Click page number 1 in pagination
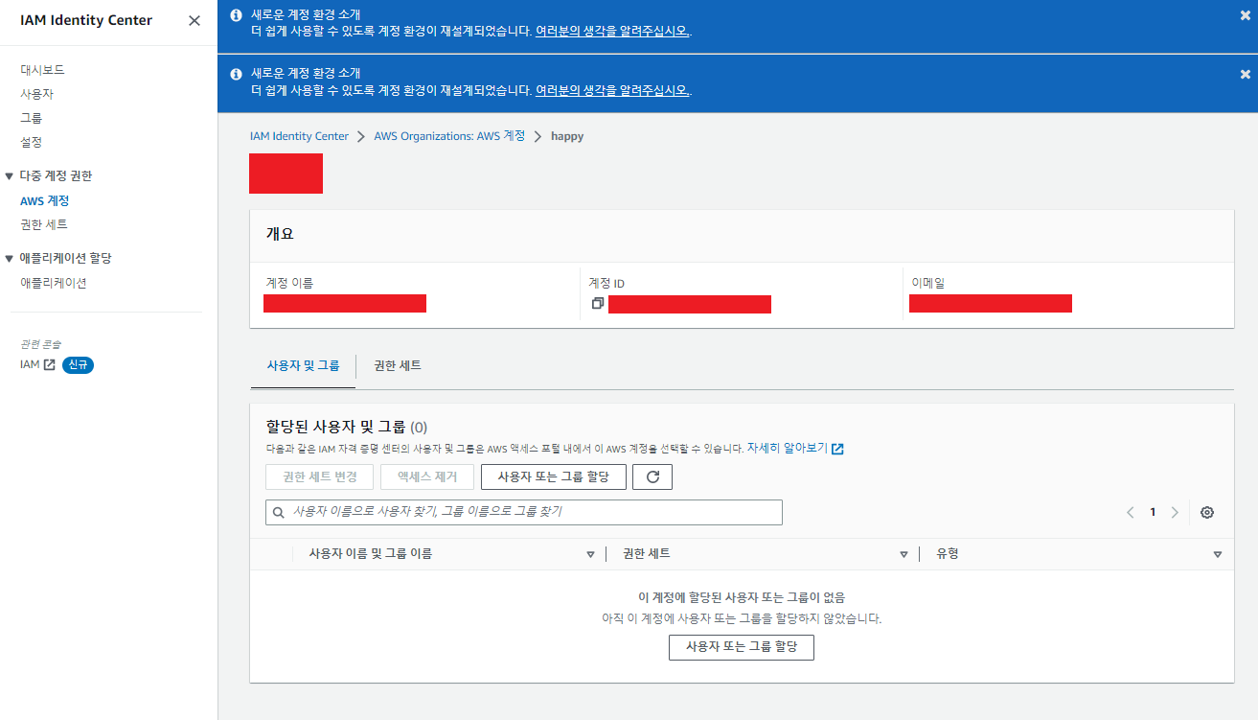1258x720 pixels. click(x=1153, y=512)
